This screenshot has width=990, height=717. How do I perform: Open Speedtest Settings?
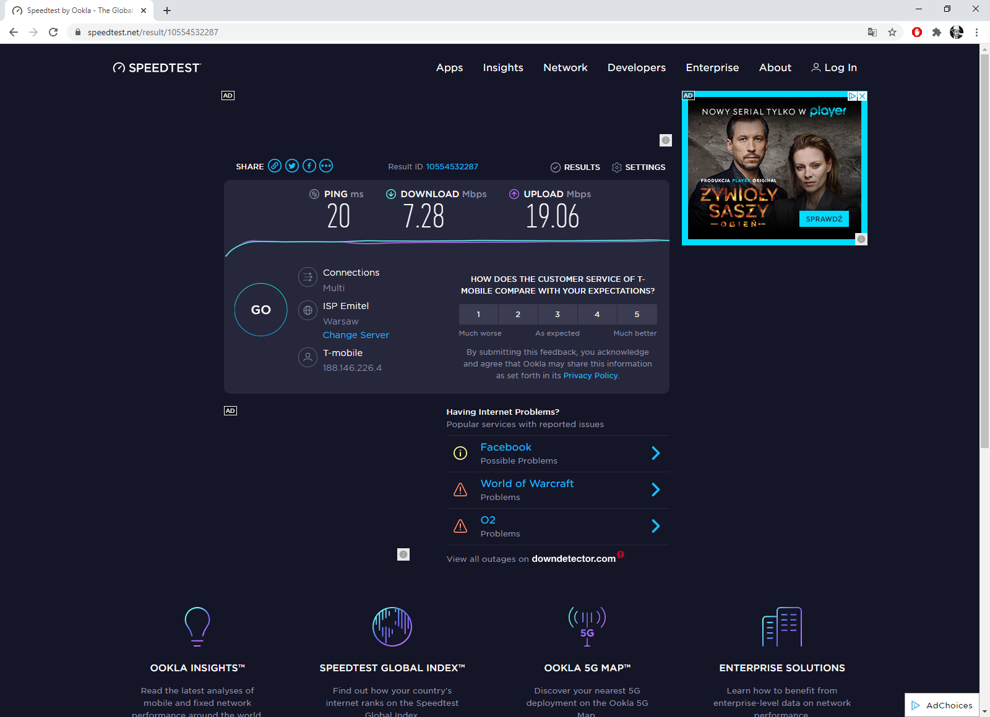pos(639,168)
